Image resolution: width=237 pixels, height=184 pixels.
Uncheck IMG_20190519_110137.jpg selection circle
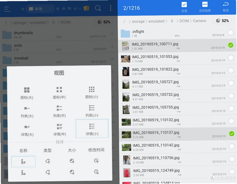coord(232,134)
